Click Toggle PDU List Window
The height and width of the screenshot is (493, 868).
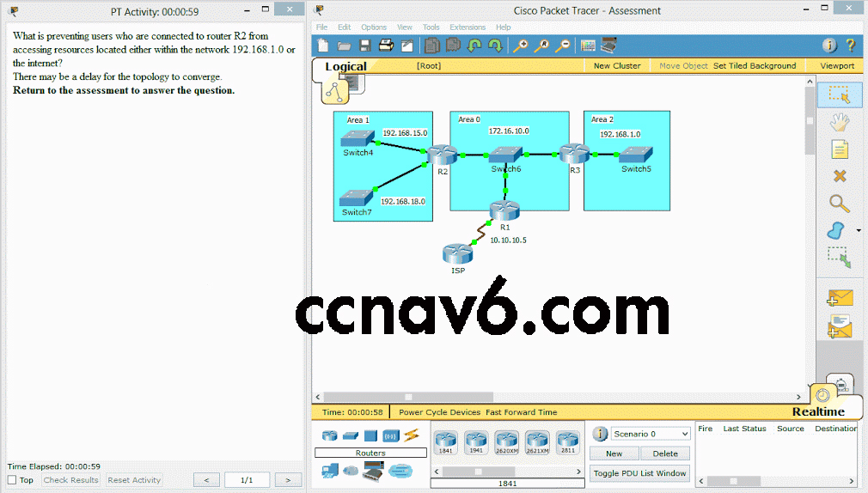pos(639,473)
